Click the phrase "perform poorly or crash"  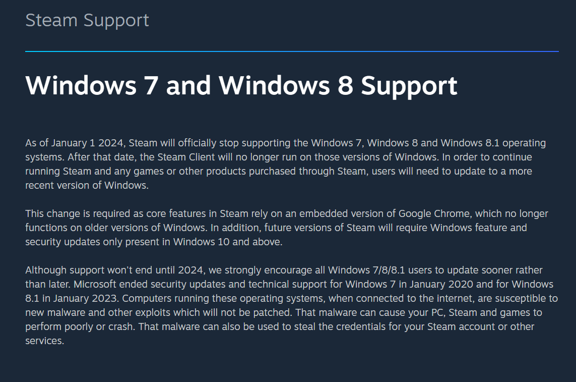[79, 327]
